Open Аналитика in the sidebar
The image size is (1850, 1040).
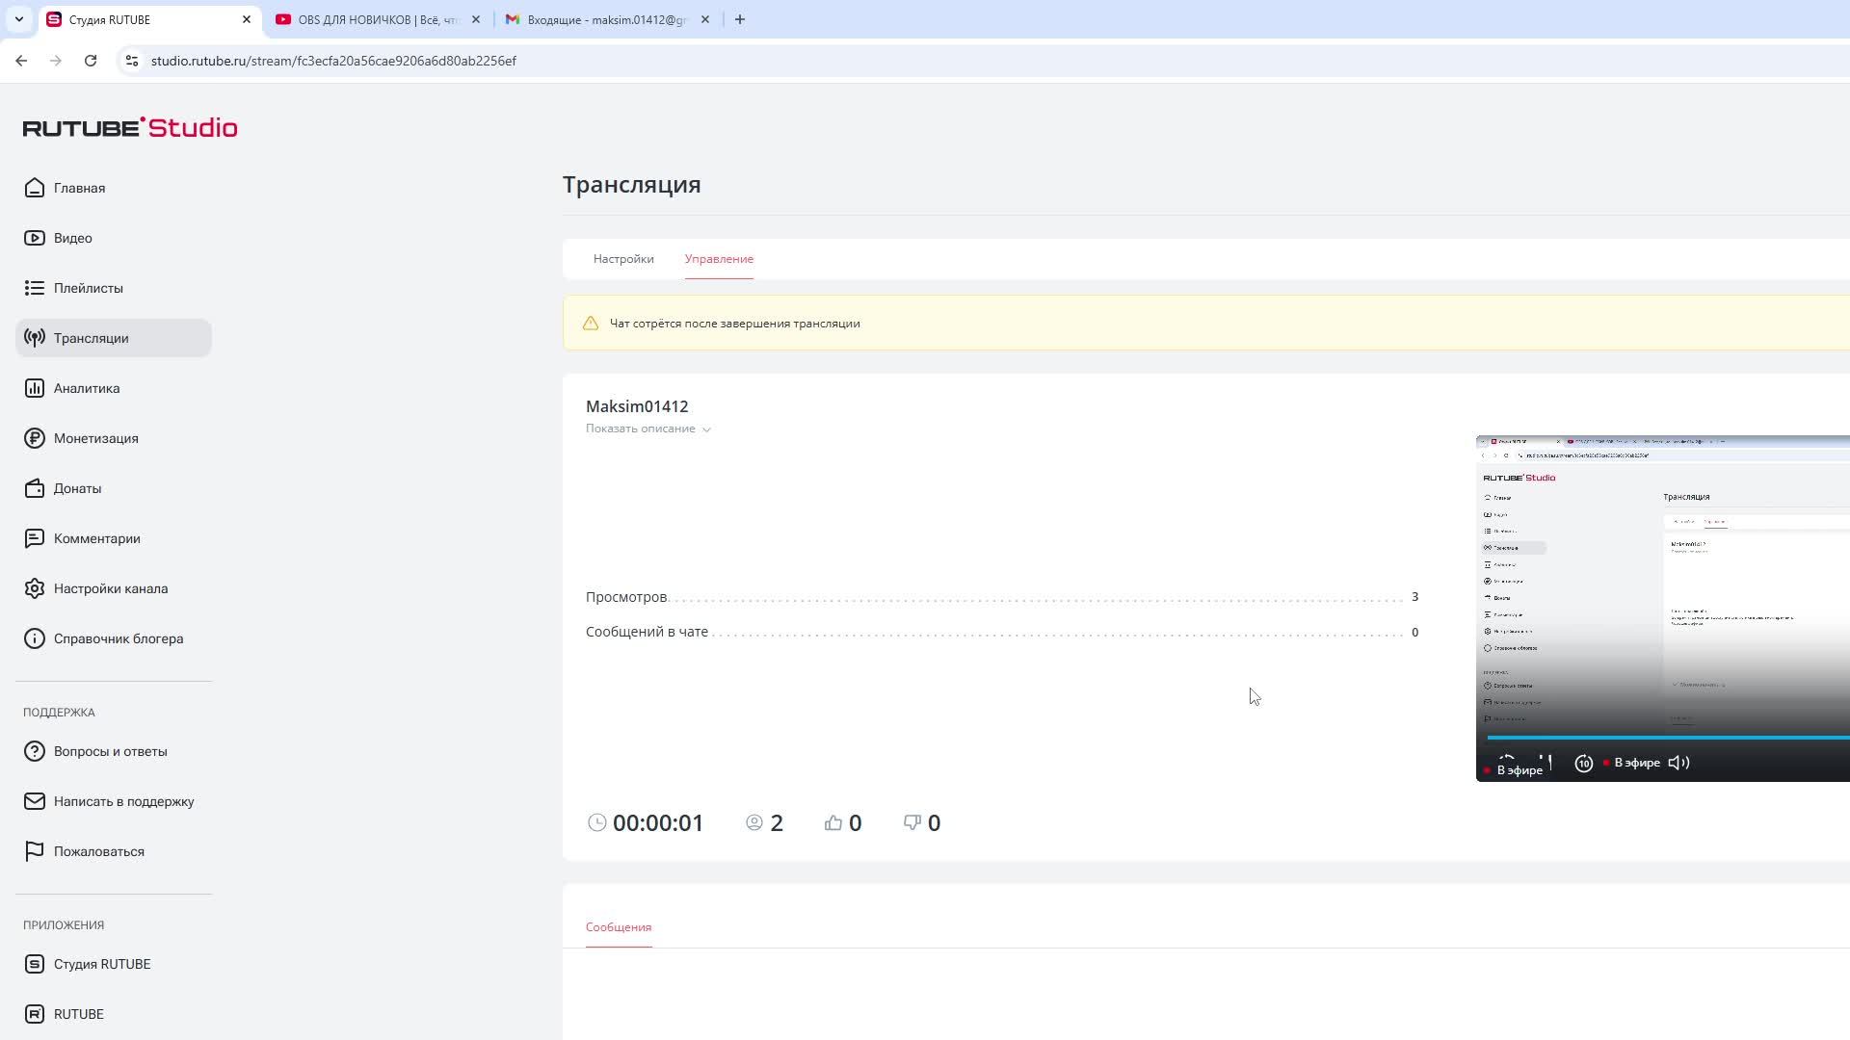click(114, 388)
